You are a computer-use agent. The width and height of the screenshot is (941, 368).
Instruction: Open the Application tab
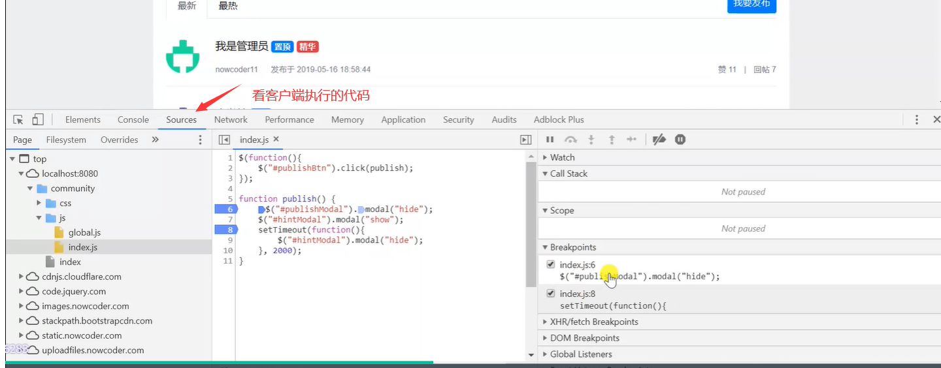[x=403, y=119]
